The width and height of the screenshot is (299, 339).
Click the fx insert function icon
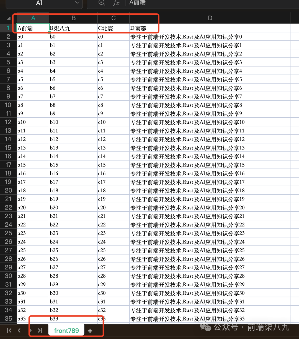[x=116, y=3]
